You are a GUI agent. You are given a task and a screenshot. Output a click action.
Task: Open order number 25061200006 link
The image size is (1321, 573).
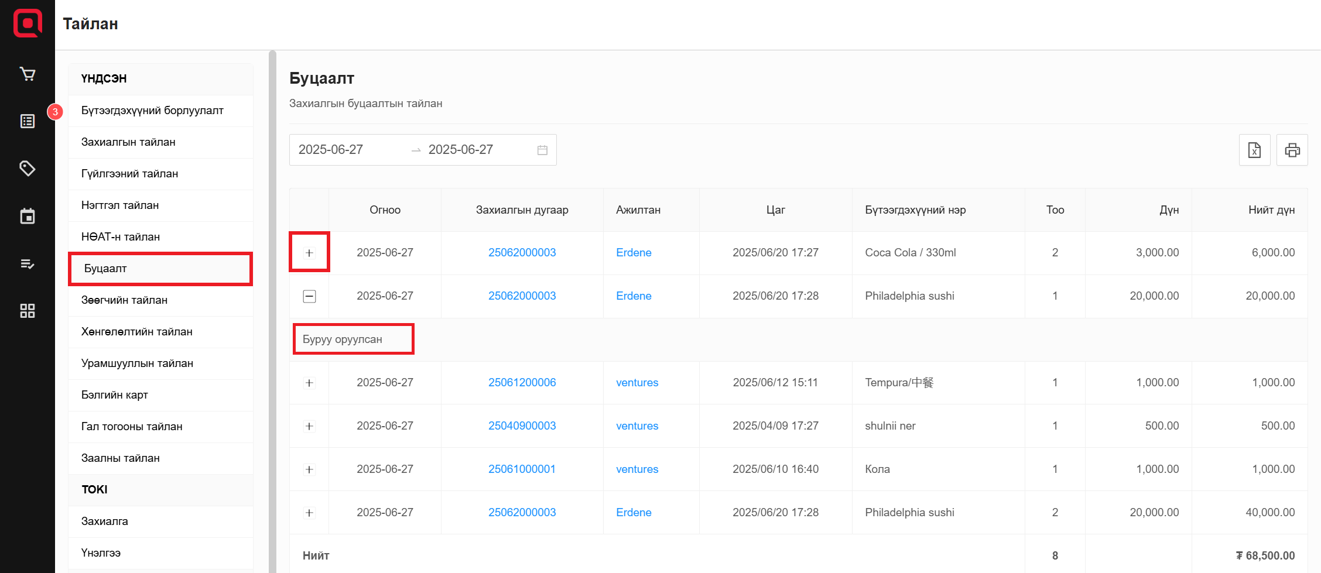click(522, 383)
